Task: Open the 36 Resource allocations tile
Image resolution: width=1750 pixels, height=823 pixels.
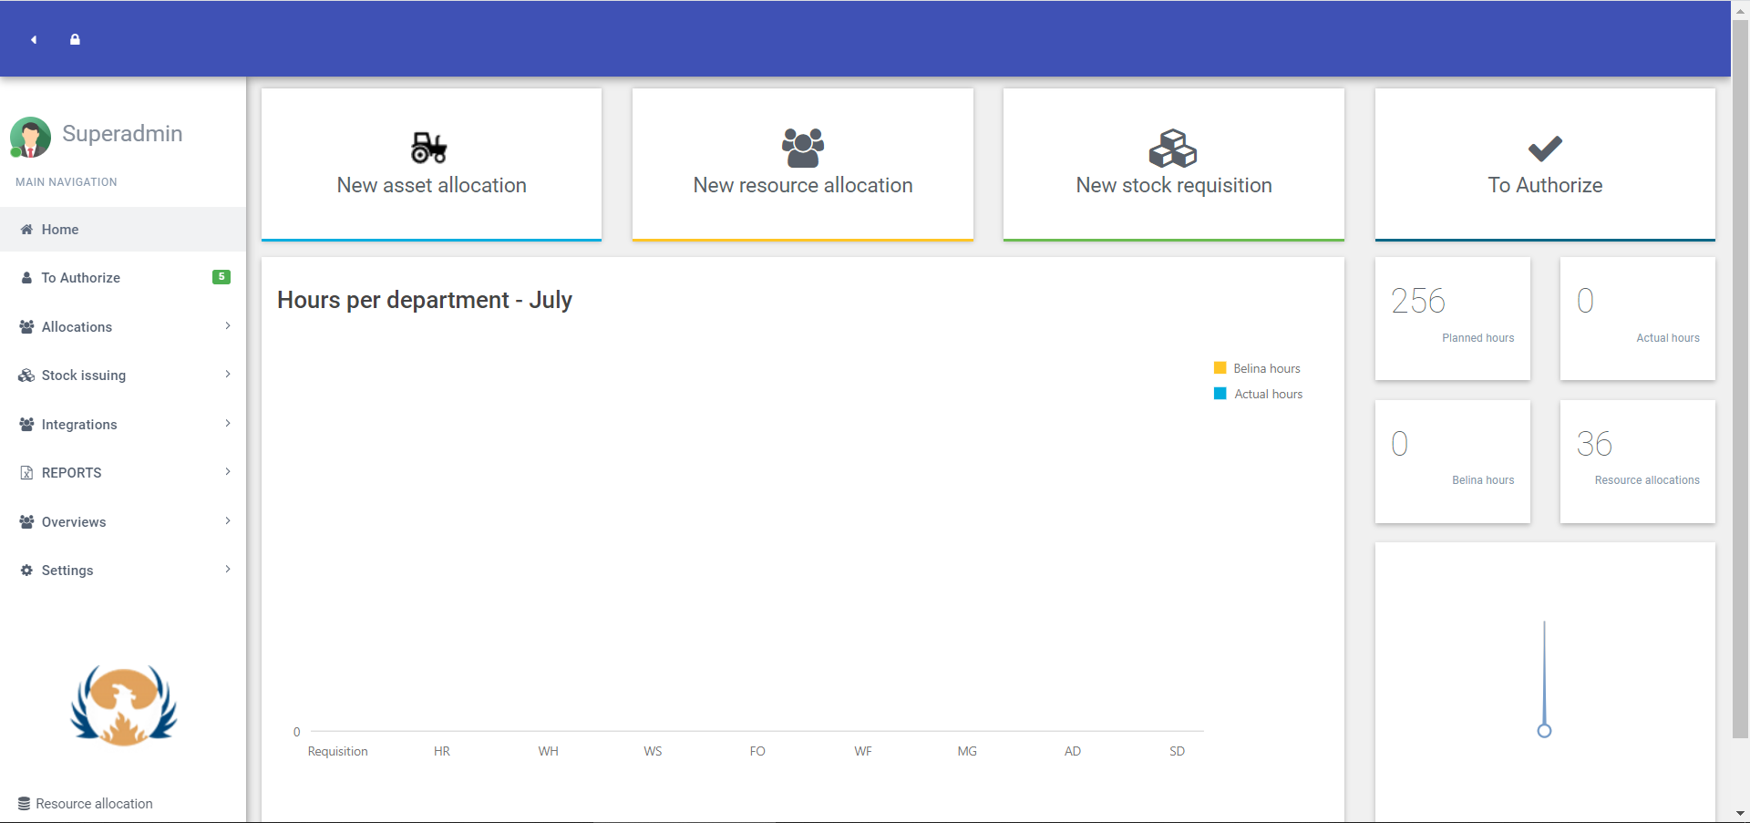Action: coord(1638,461)
